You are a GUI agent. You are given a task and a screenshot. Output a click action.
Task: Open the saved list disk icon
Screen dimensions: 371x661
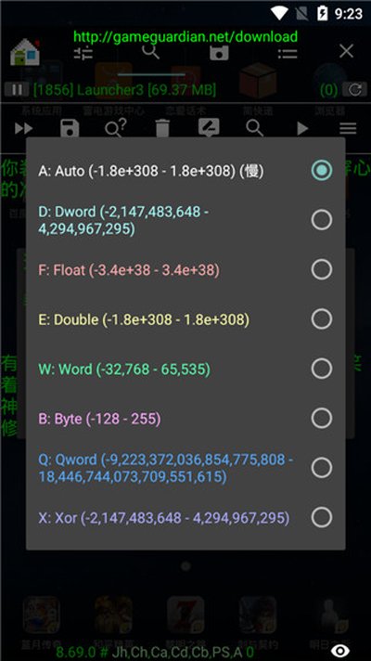tap(219, 52)
